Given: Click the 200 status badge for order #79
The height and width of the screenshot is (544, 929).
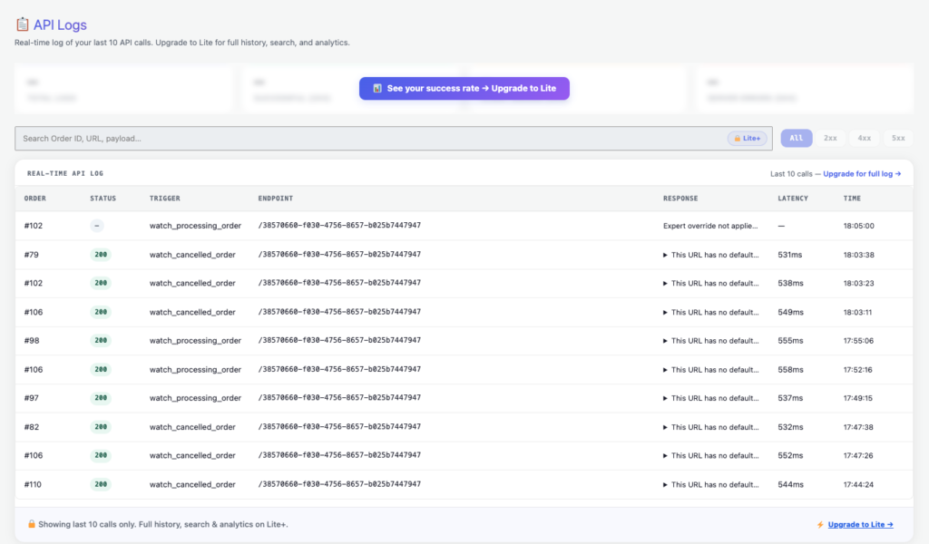Looking at the screenshot, I should click(101, 255).
